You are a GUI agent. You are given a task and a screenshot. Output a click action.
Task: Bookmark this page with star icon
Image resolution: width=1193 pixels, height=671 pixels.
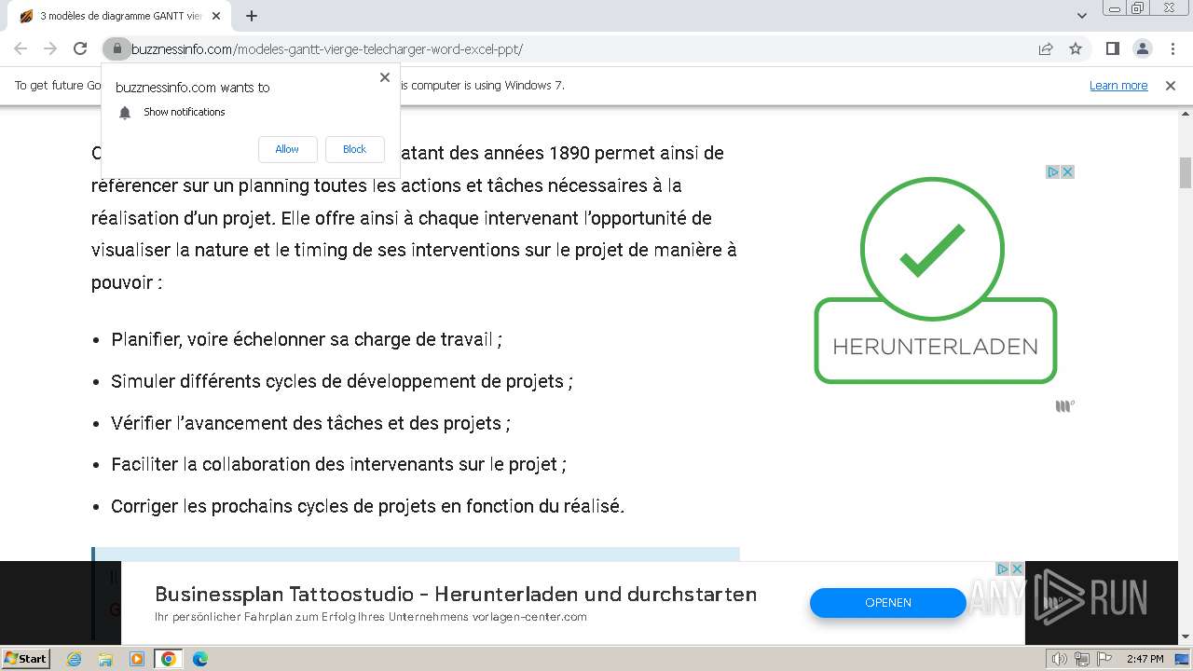point(1076,48)
